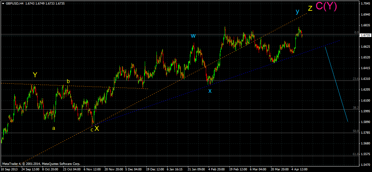Click the 1.7045 price on the scale
Image resolution: width=372 pixels, height=172 pixels.
[365, 4]
